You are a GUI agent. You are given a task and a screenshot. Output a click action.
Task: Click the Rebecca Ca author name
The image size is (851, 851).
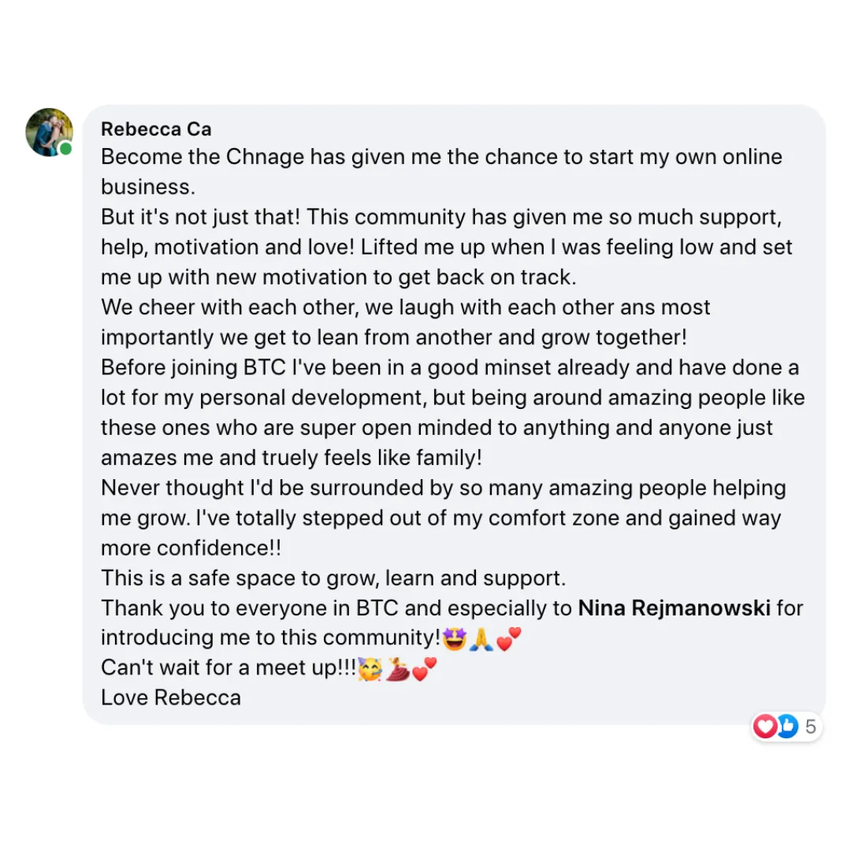(x=156, y=129)
